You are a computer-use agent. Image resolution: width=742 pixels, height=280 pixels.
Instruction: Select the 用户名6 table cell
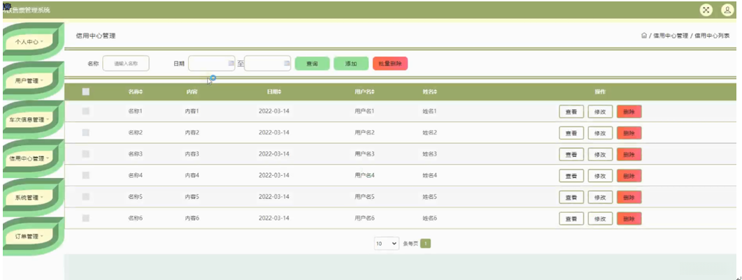(x=364, y=218)
